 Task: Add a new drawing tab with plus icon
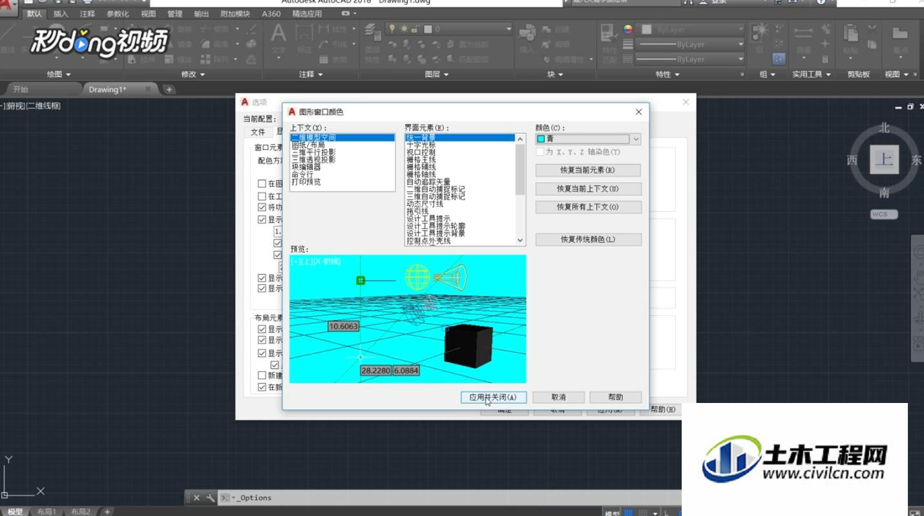pos(169,89)
